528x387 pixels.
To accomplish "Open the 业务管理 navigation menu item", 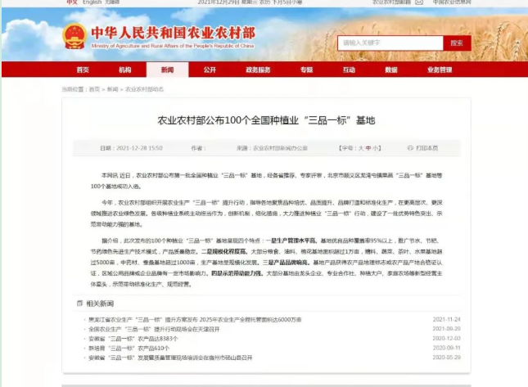I will click(440, 70).
